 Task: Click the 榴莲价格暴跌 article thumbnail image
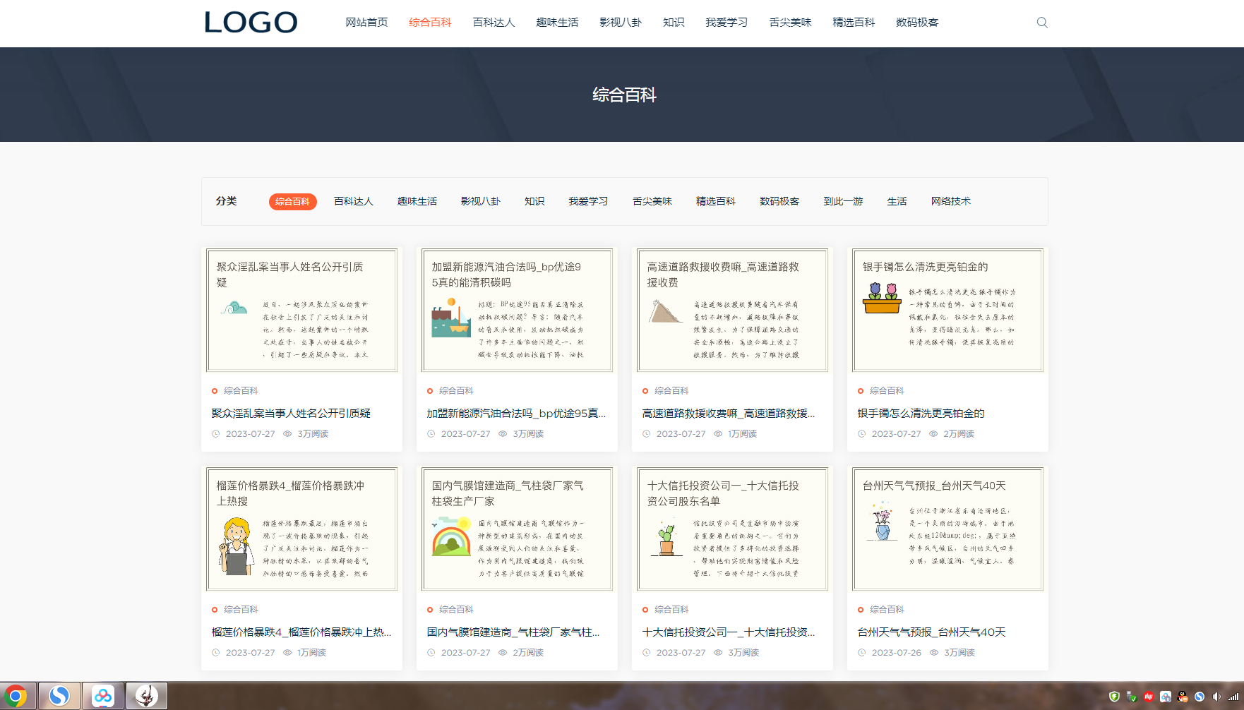pyautogui.click(x=301, y=529)
